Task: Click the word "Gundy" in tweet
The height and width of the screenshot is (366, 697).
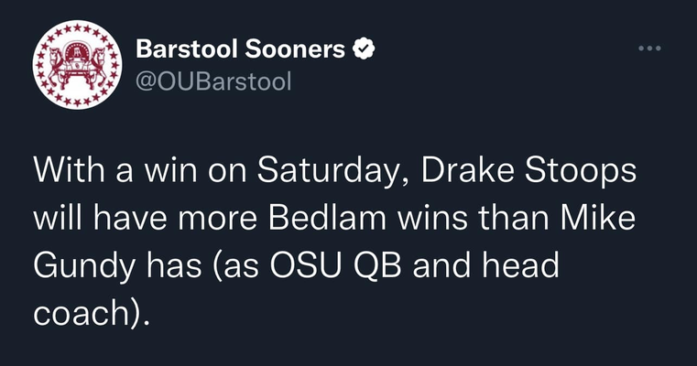Action: tap(84, 267)
